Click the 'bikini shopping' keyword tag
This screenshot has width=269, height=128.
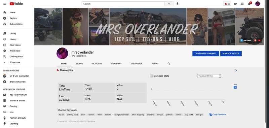(138, 115)
